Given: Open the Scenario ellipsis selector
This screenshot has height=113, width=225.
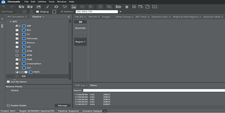Looking at the screenshot, I should click(105, 111).
